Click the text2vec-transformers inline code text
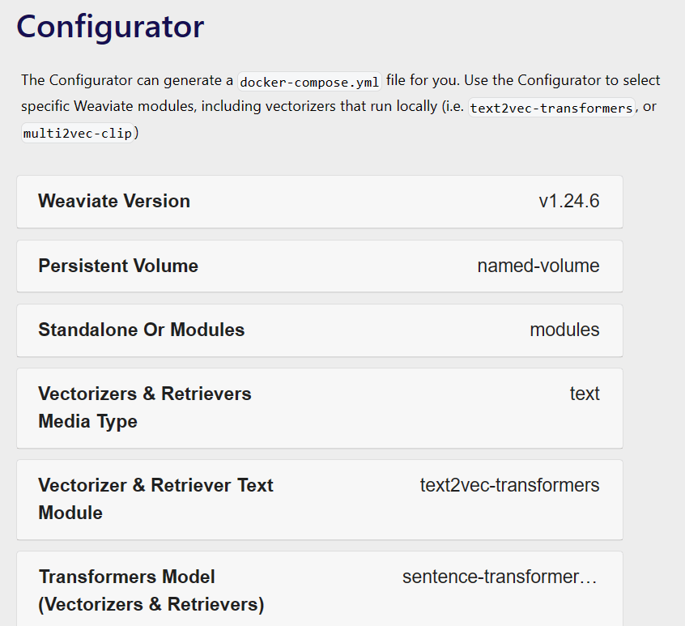Screen dimensions: 685x626 [x=551, y=107]
